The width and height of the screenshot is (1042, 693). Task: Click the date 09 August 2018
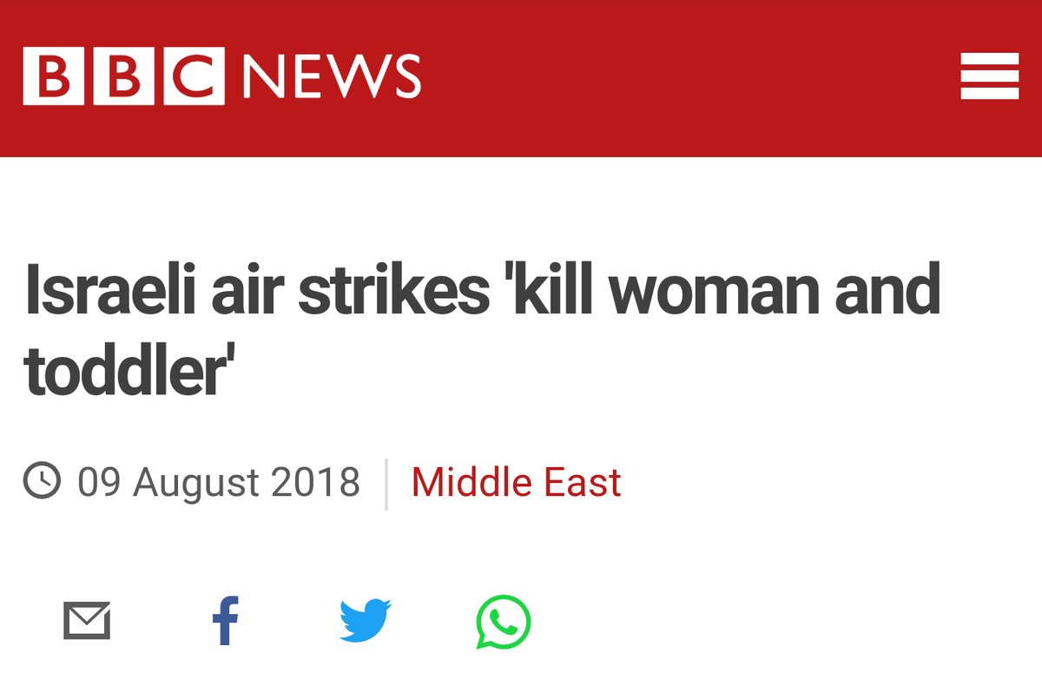click(219, 482)
